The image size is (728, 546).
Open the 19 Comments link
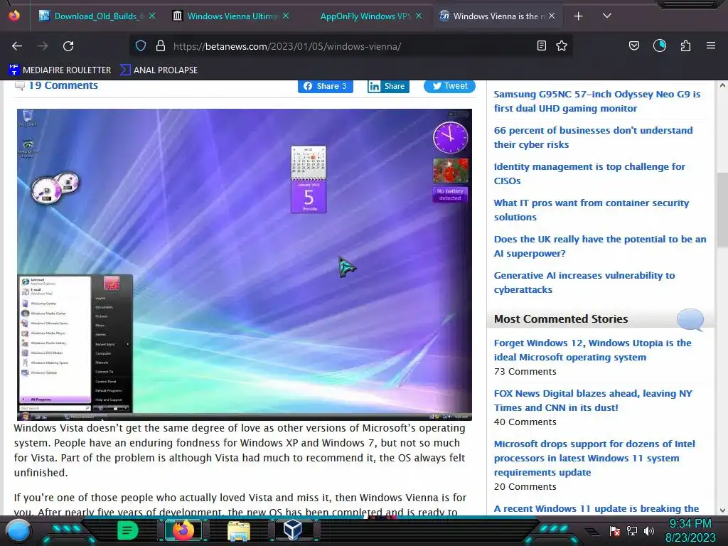pyautogui.click(x=63, y=85)
